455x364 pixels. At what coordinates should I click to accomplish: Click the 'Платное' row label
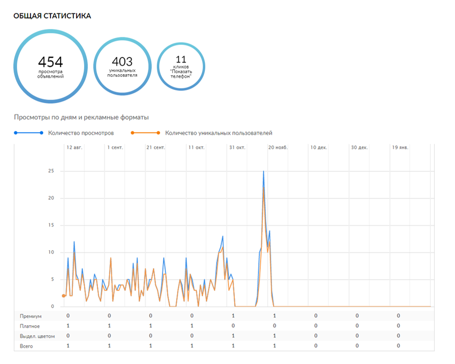coord(30,326)
